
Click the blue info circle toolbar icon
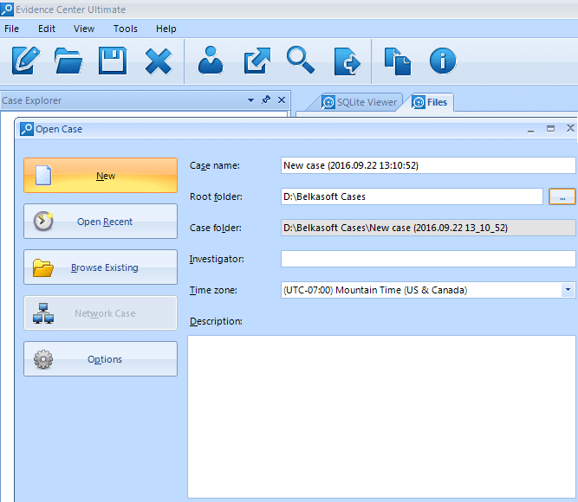point(443,61)
